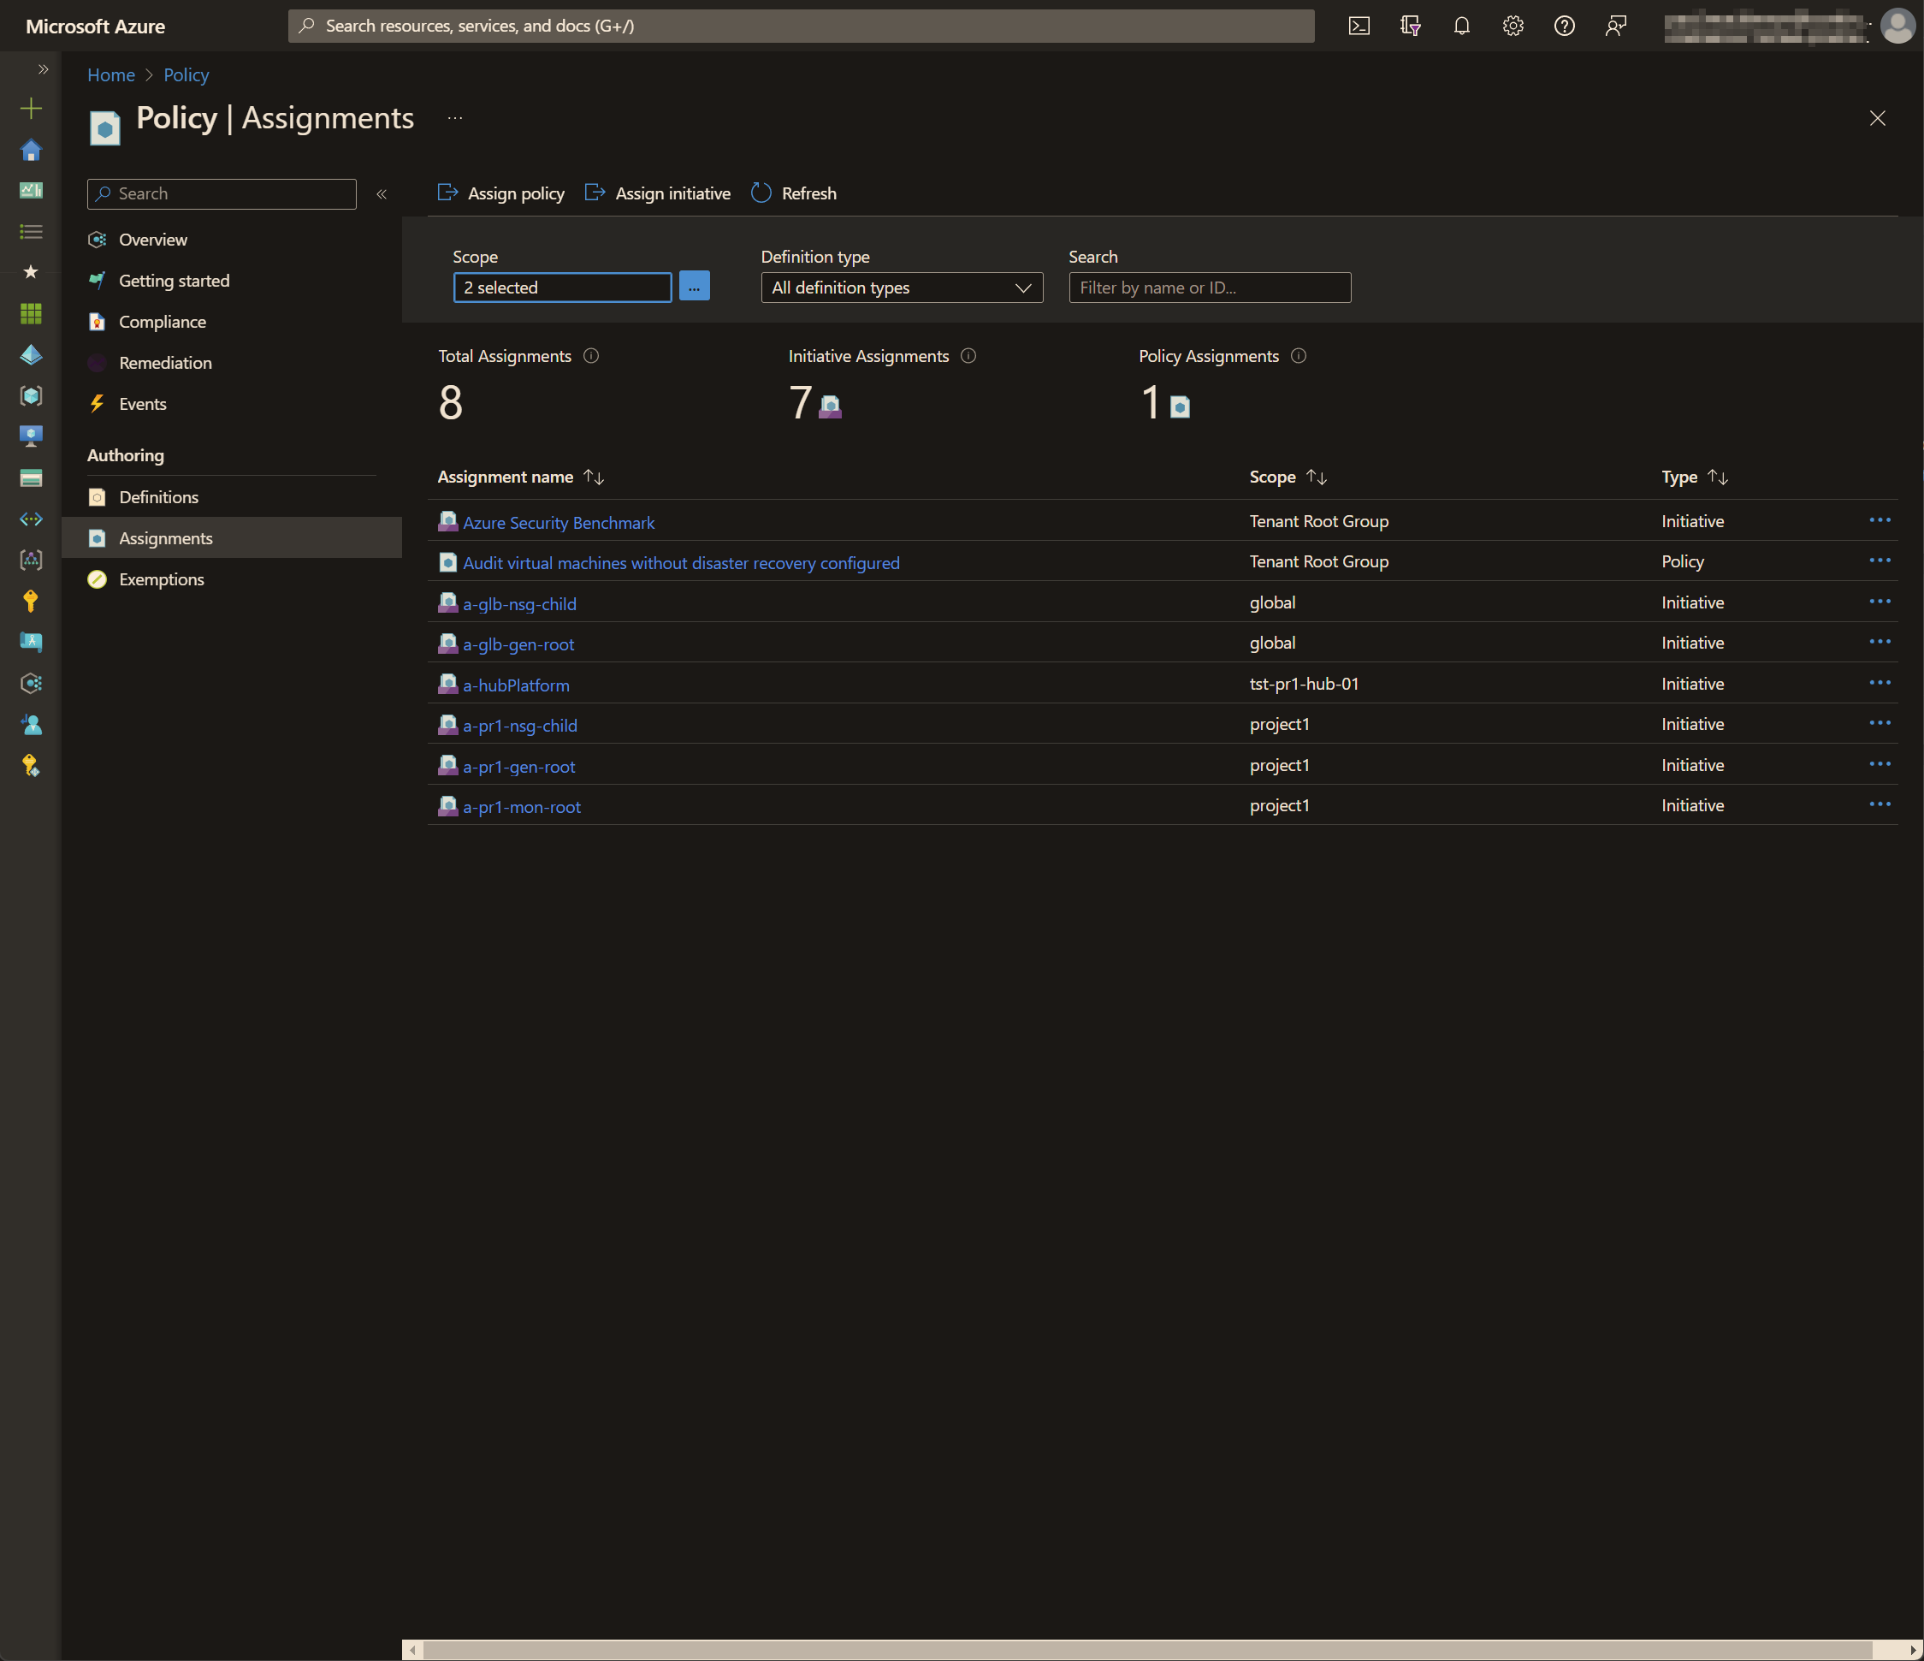The image size is (1924, 1661).
Task: Open the Feedback icon in top bar
Action: 1616,26
